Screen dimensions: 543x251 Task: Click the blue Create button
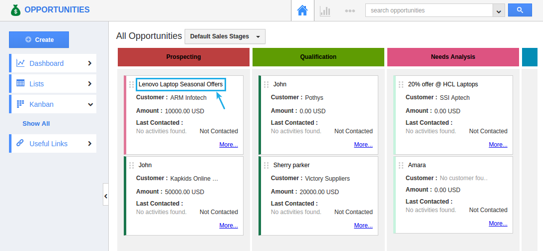coord(39,39)
